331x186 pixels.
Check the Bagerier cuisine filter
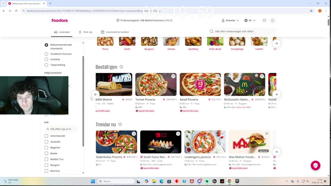[x=46, y=148]
